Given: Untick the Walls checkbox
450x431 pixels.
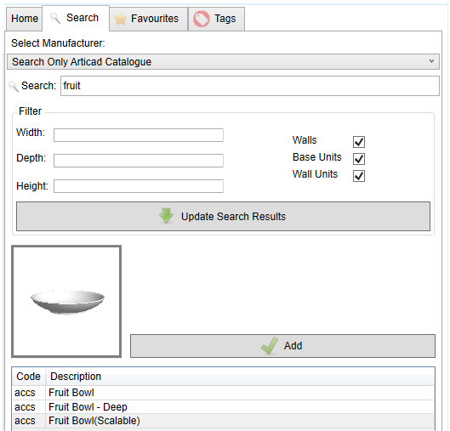Looking at the screenshot, I should click(x=359, y=142).
